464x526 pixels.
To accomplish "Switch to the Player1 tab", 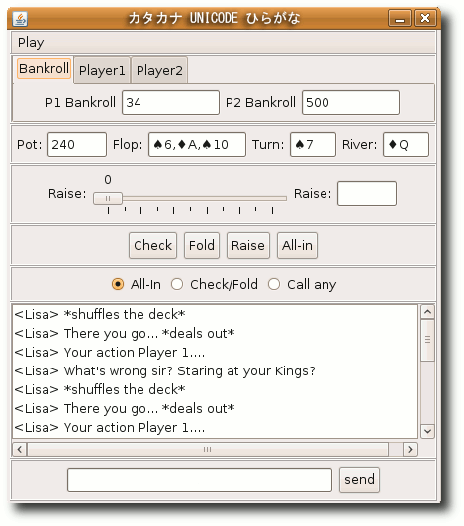I will point(102,70).
